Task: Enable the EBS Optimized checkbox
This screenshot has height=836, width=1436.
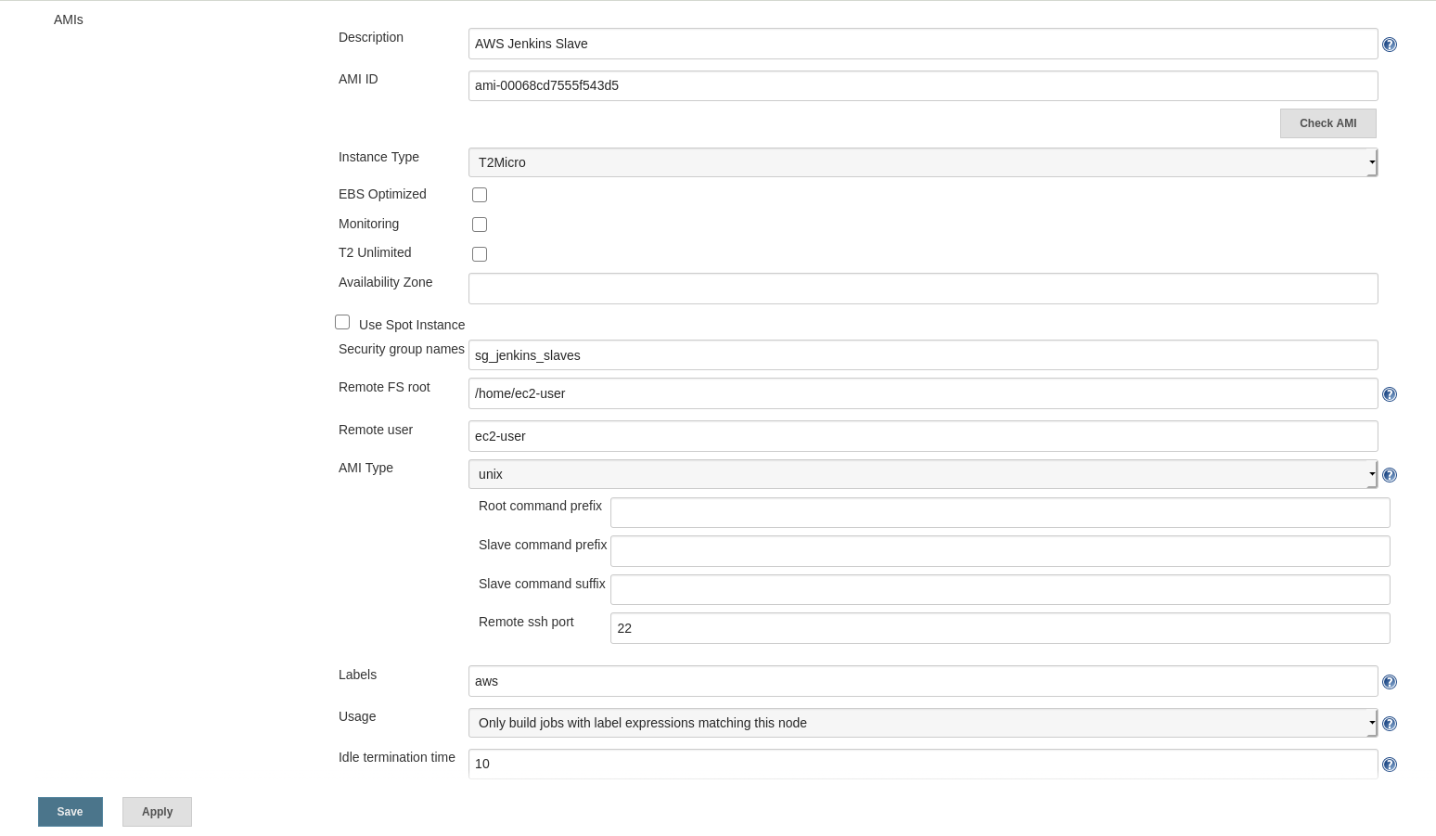Action: (480, 195)
